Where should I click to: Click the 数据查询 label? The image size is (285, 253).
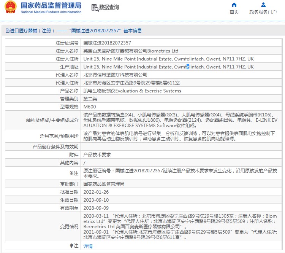point(109,8)
